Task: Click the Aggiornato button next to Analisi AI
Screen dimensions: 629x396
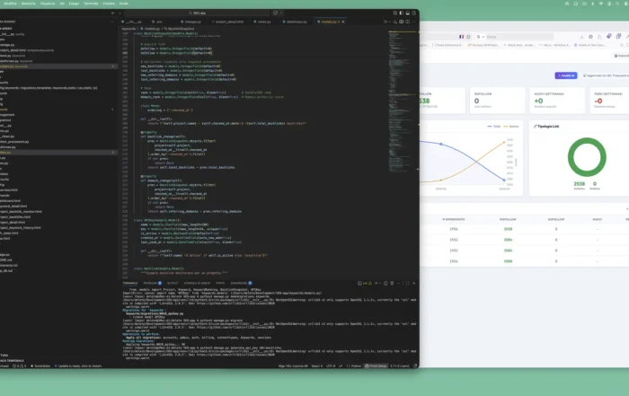Action: [607, 75]
